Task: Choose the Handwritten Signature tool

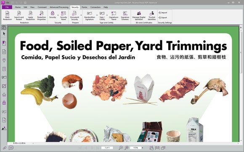Action: (x=90, y=16)
